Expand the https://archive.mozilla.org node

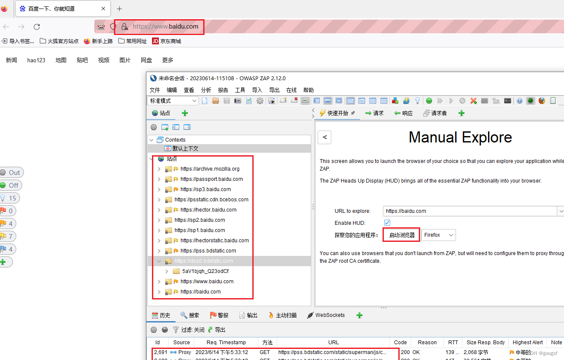[x=159, y=169]
